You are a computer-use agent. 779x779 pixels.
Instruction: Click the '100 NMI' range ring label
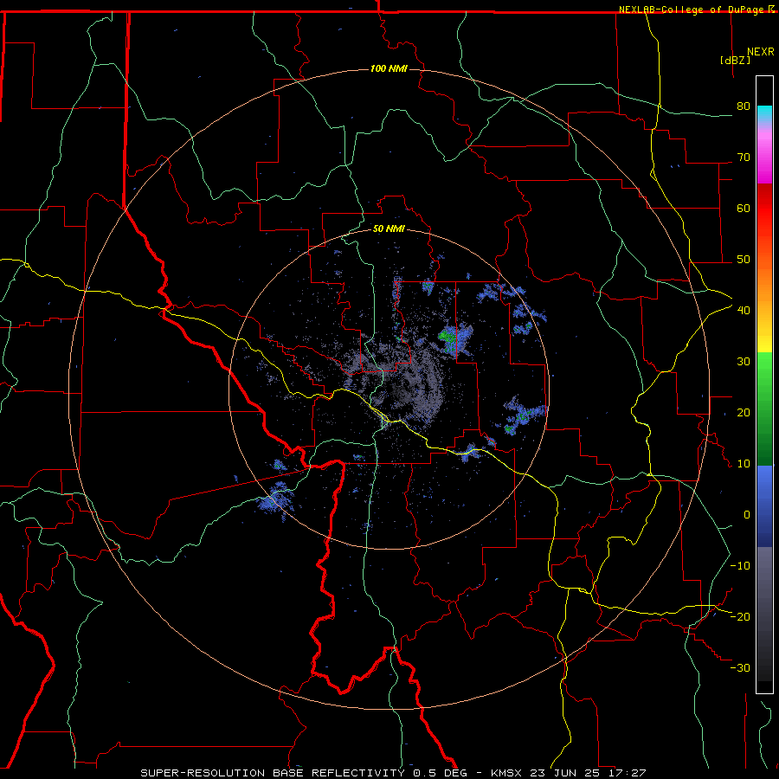pos(389,68)
